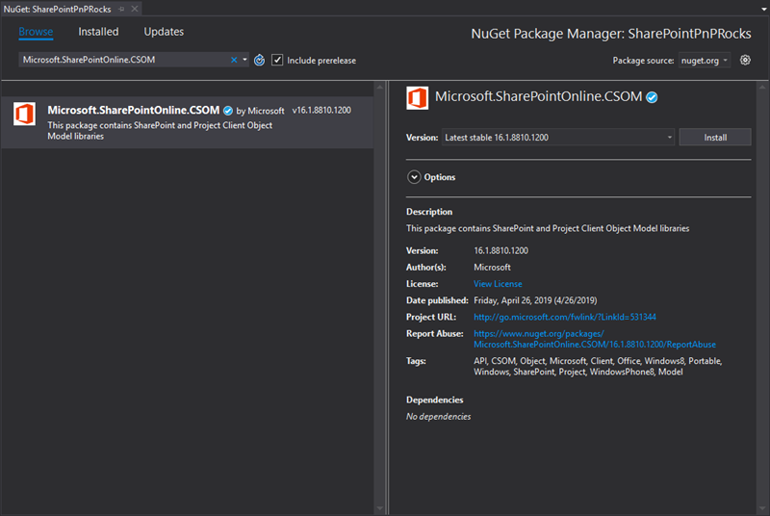Click the date published value April 26, 2019
770x516 pixels.
(x=535, y=300)
